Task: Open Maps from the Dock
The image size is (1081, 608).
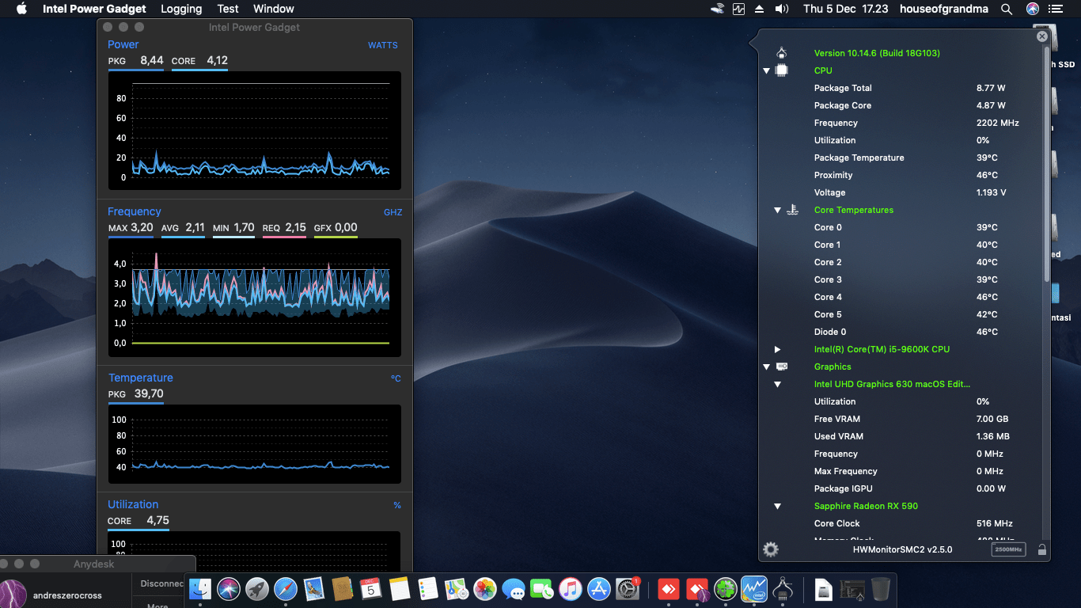Action: (457, 589)
